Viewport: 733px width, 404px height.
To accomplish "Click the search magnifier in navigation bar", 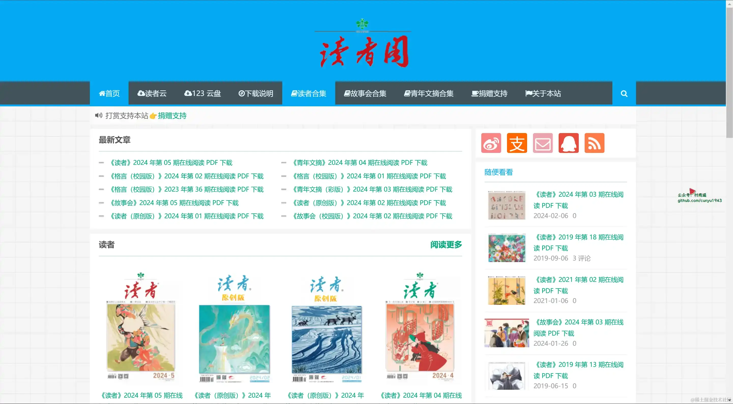I will click(624, 94).
